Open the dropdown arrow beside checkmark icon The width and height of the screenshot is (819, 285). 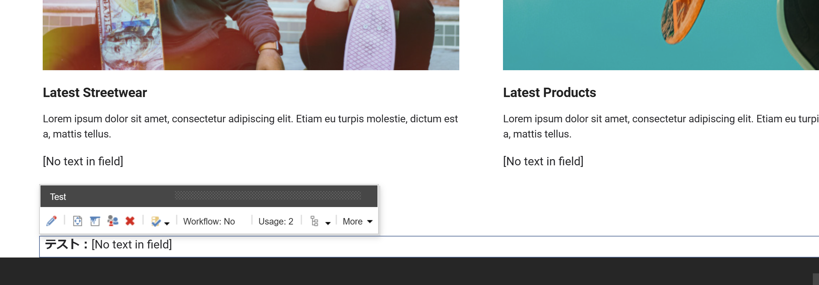pos(167,223)
